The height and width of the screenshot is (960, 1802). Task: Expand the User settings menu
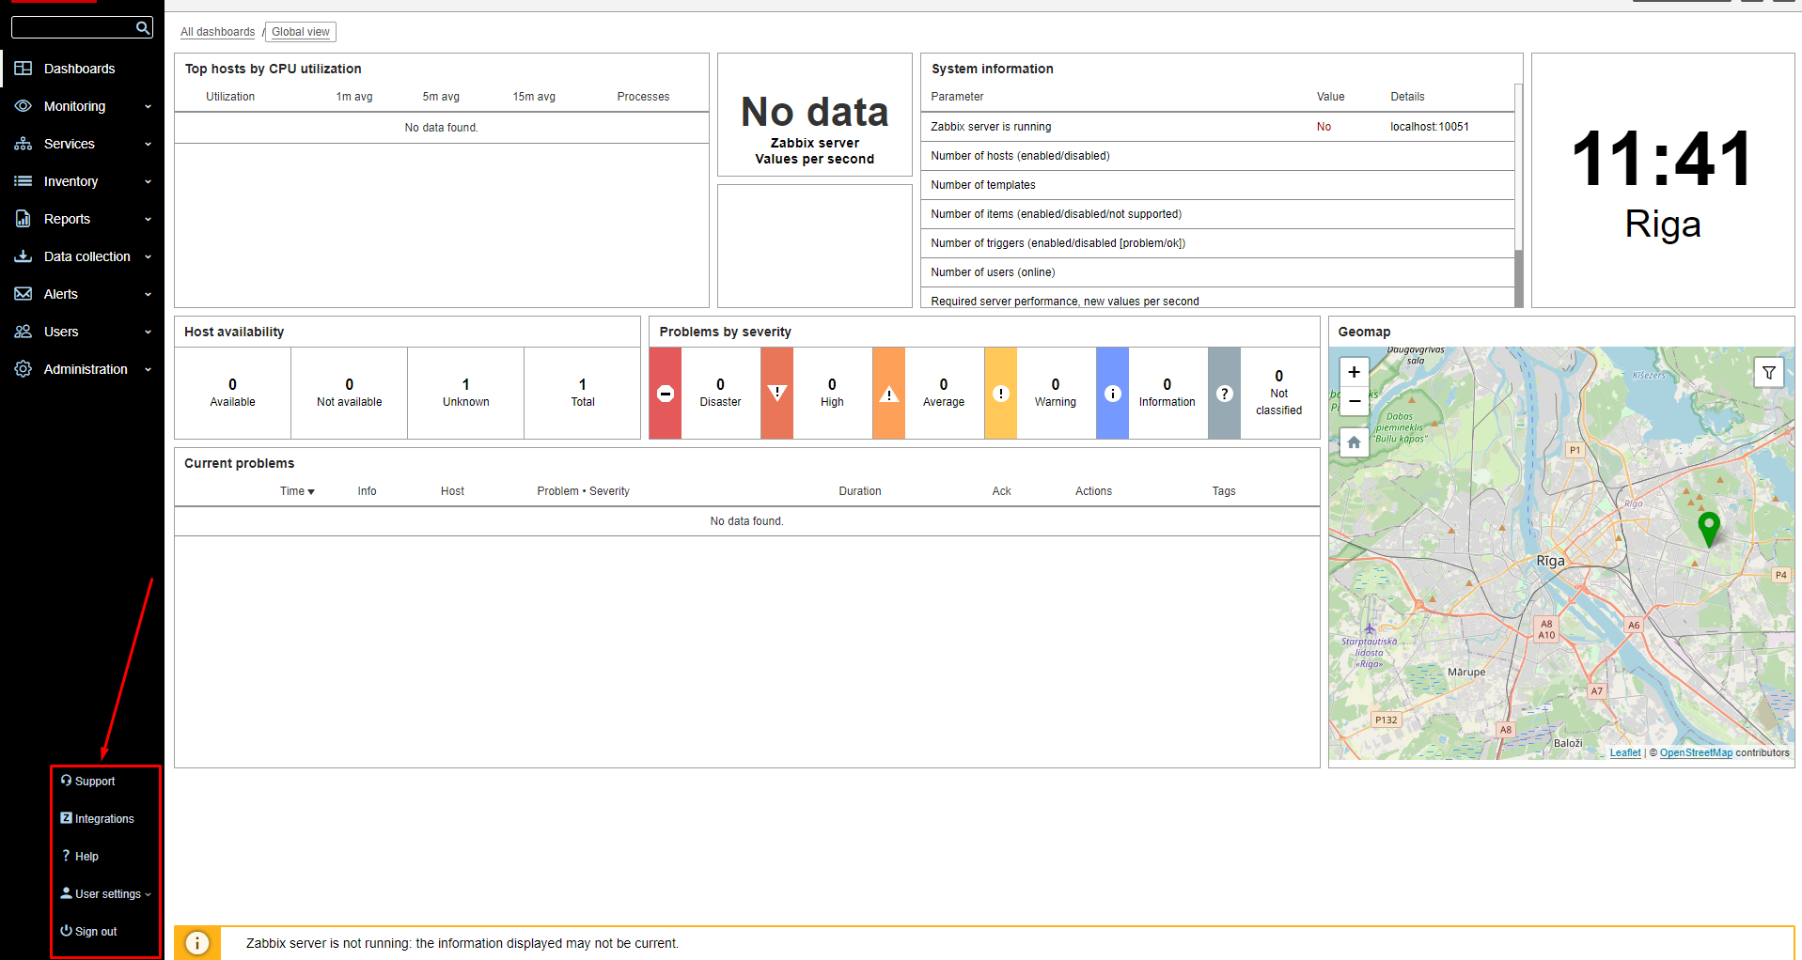[x=108, y=894]
